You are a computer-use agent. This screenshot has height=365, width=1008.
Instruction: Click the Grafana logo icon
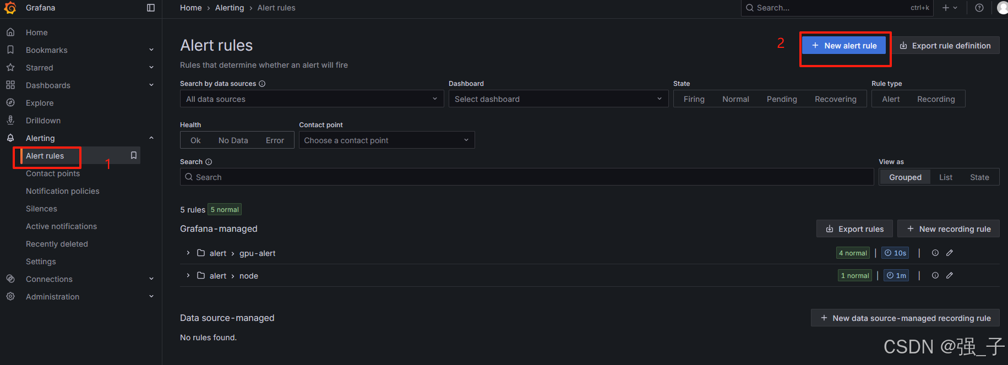10,8
